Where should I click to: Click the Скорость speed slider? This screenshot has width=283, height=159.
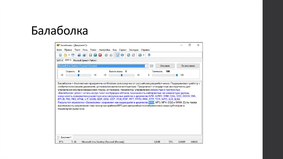pos(78,75)
